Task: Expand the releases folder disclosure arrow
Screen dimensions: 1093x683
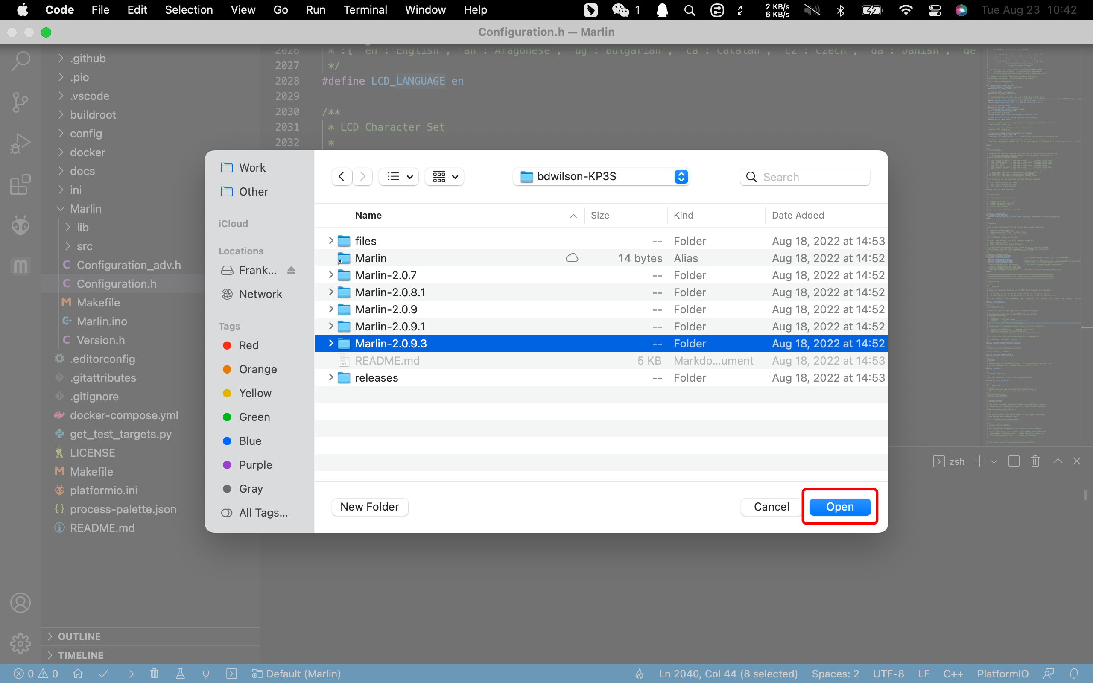Action: [331, 378]
